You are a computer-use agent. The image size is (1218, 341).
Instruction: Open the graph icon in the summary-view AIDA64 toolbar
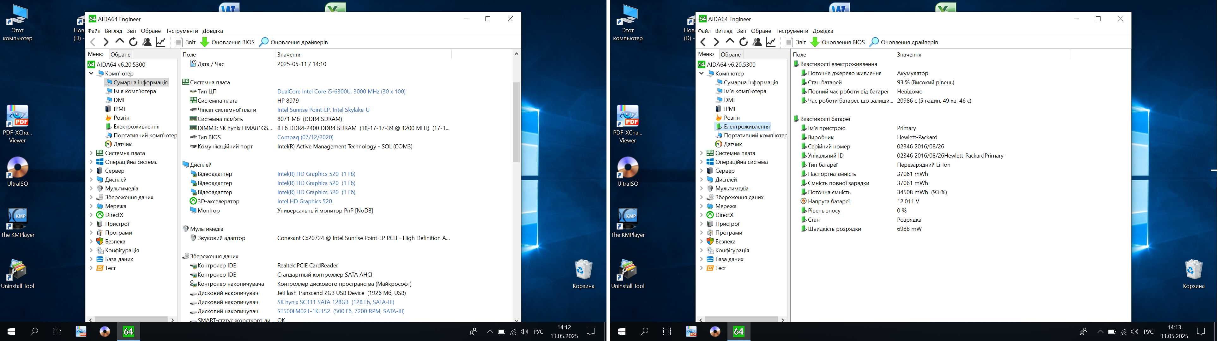(161, 42)
